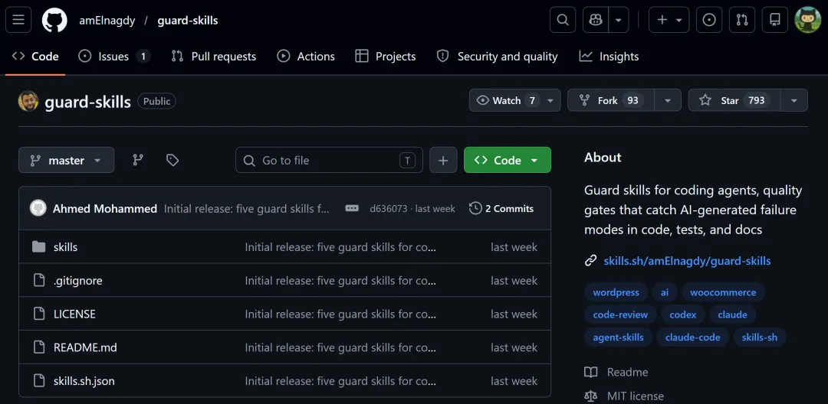Select the codex topic tag
Screen dimensions: 828x404
tap(683, 315)
